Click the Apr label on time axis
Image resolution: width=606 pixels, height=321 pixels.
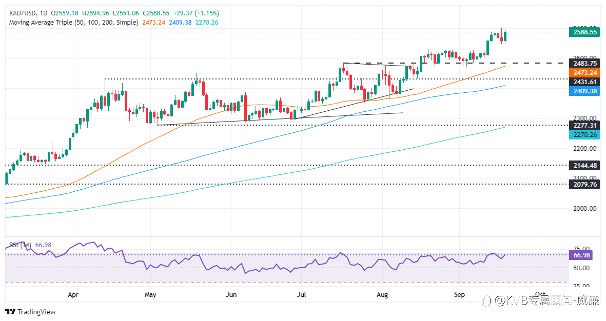tap(73, 295)
